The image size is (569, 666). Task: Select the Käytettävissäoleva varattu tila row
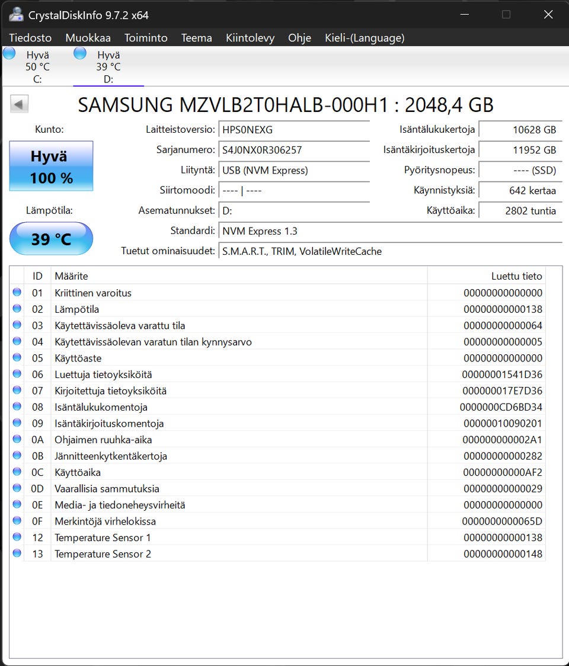(277, 325)
